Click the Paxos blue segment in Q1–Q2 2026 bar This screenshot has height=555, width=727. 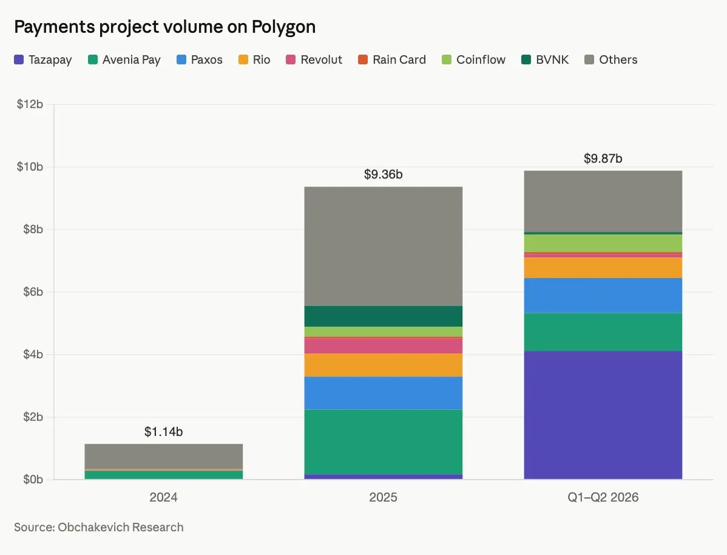(603, 296)
